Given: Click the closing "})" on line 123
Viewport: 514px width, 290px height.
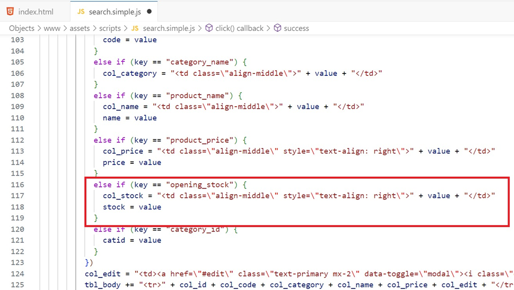Looking at the screenshot, I should click(89, 262).
